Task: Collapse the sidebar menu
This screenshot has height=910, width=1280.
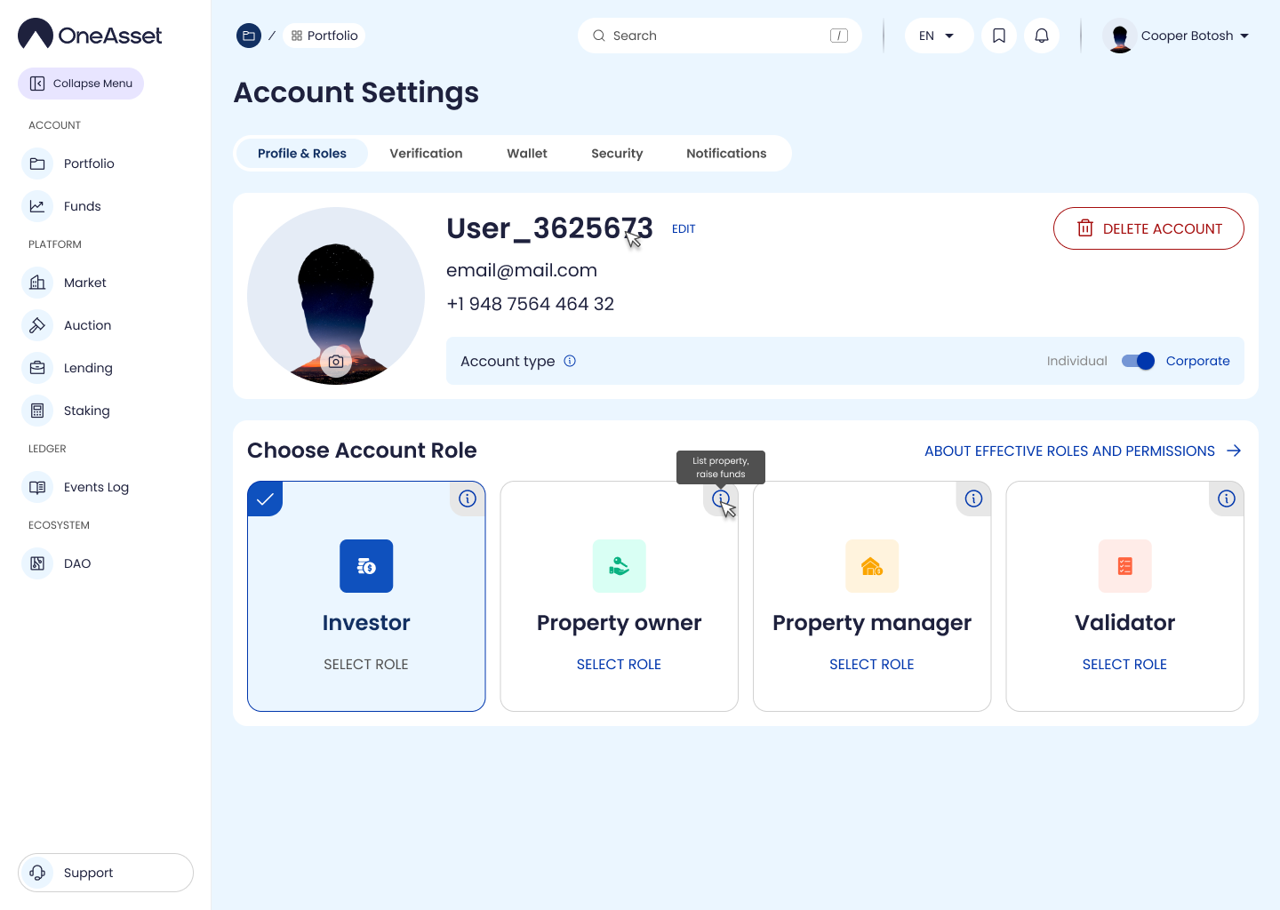Action: pos(81,84)
